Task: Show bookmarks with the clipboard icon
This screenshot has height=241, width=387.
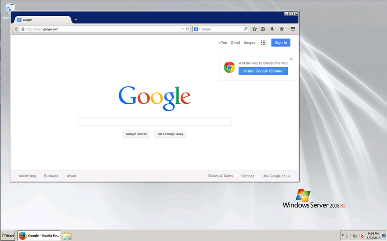Action: click(x=263, y=29)
